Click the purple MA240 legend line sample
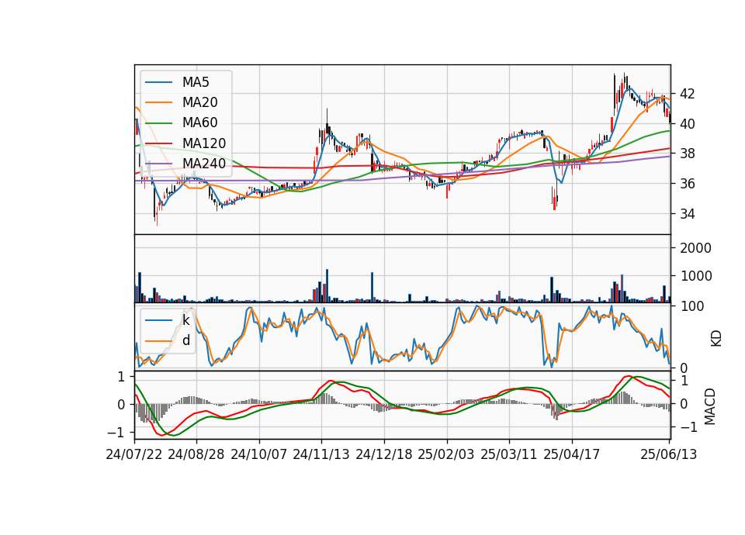 (x=158, y=164)
